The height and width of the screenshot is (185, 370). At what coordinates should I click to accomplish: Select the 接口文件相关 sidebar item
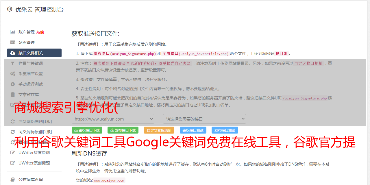tap(34, 53)
